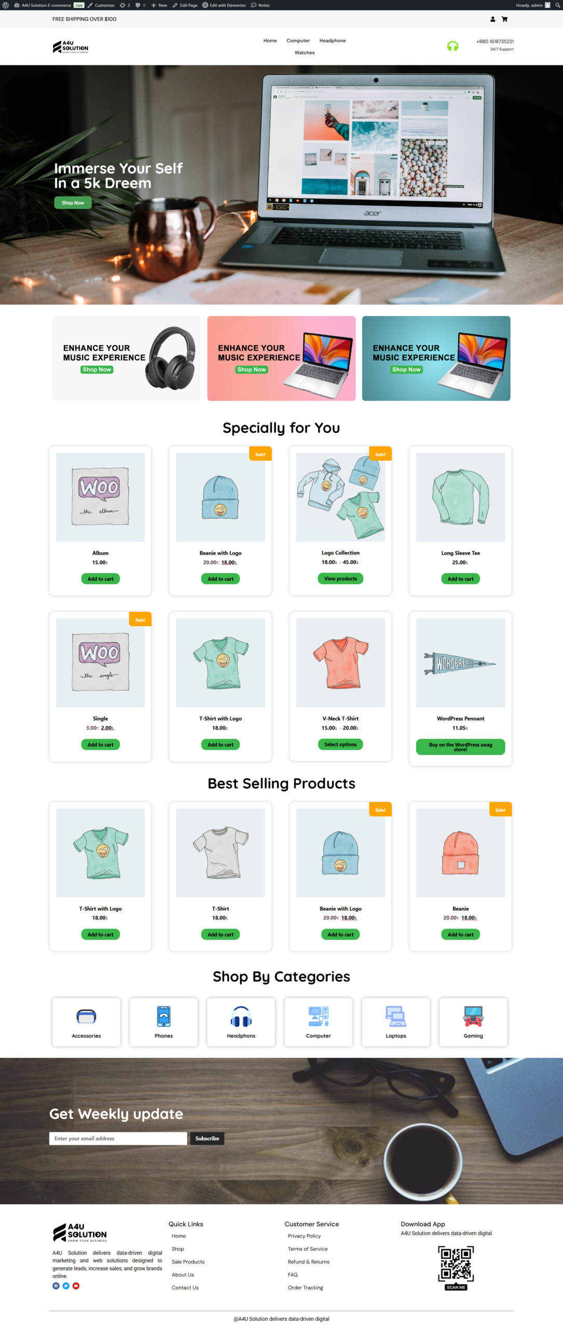Open the Computer menu item
Viewport: 563px width, 1329px height.
point(298,40)
